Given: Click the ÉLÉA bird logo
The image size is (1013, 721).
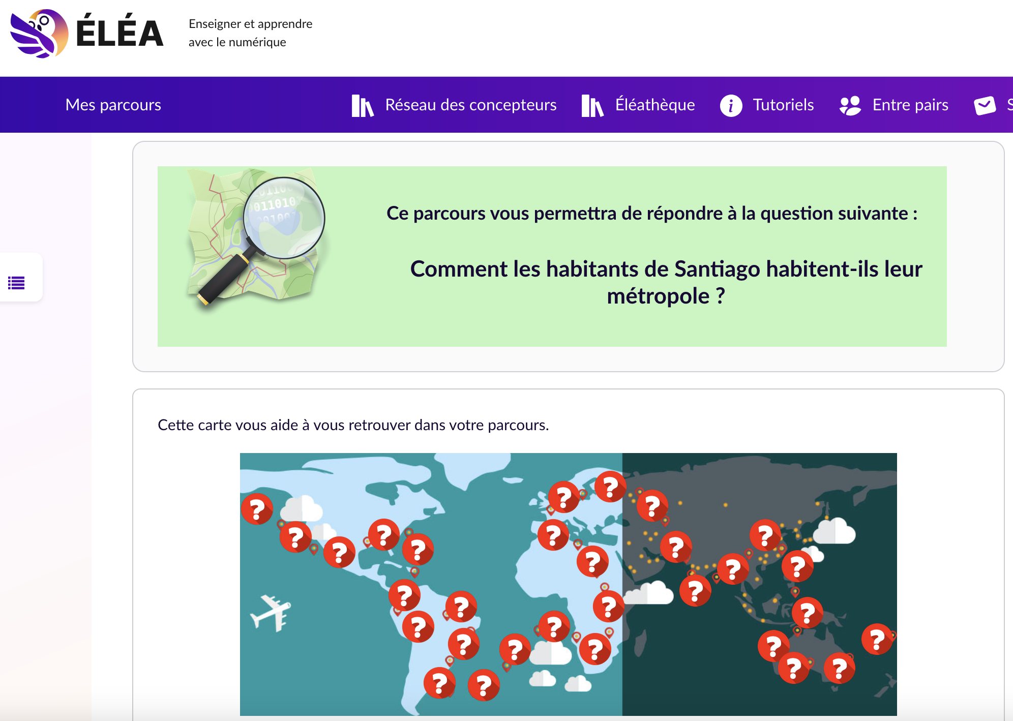Looking at the screenshot, I should (x=40, y=33).
